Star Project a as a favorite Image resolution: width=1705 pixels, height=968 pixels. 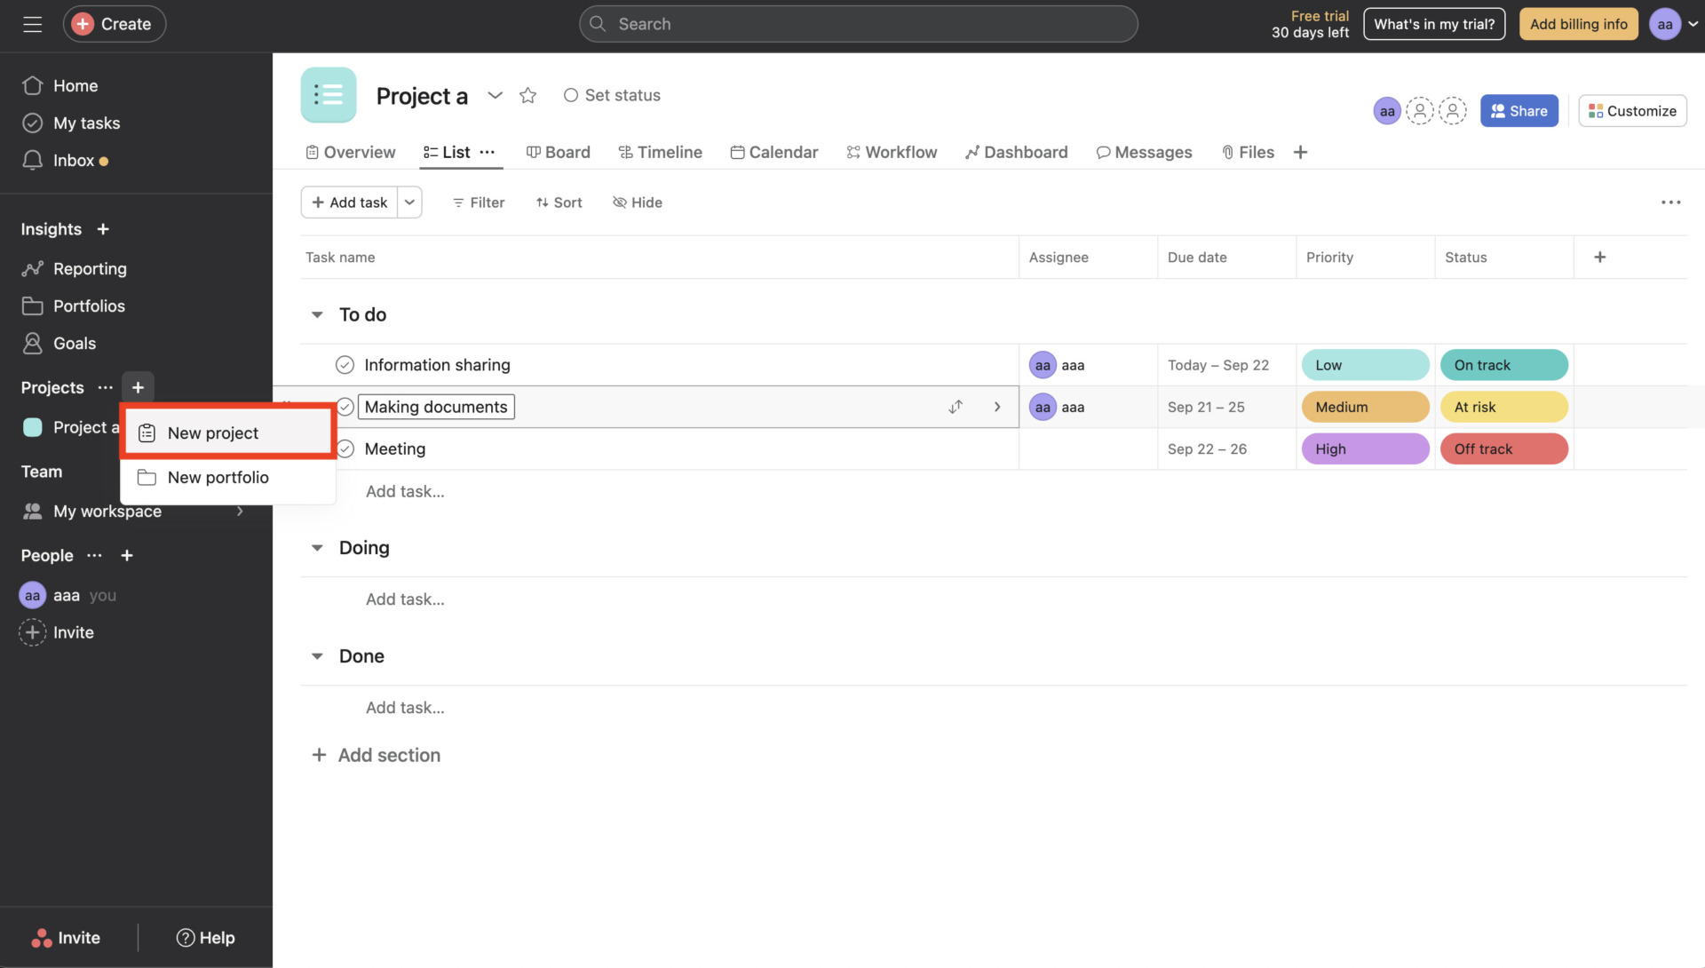(x=527, y=95)
